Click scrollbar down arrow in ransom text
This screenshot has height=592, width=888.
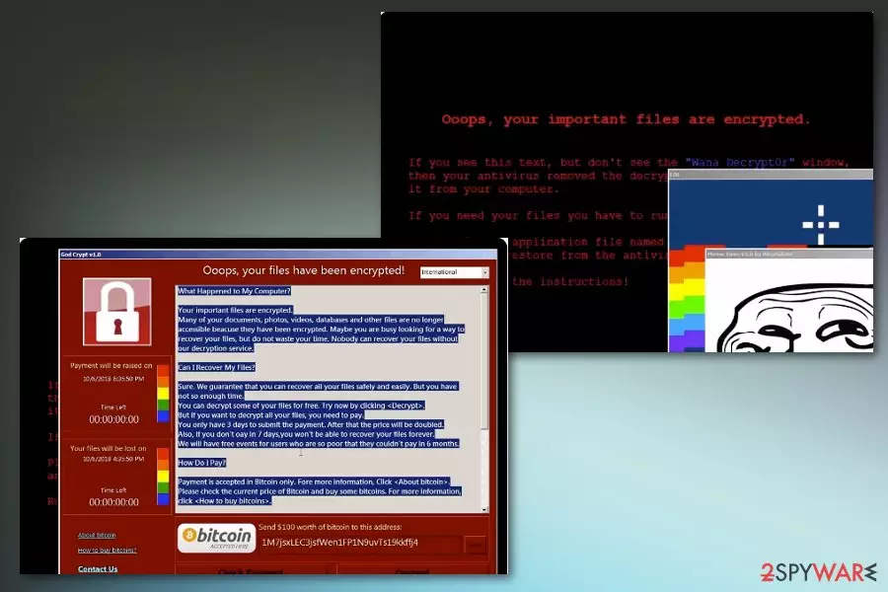(483, 509)
